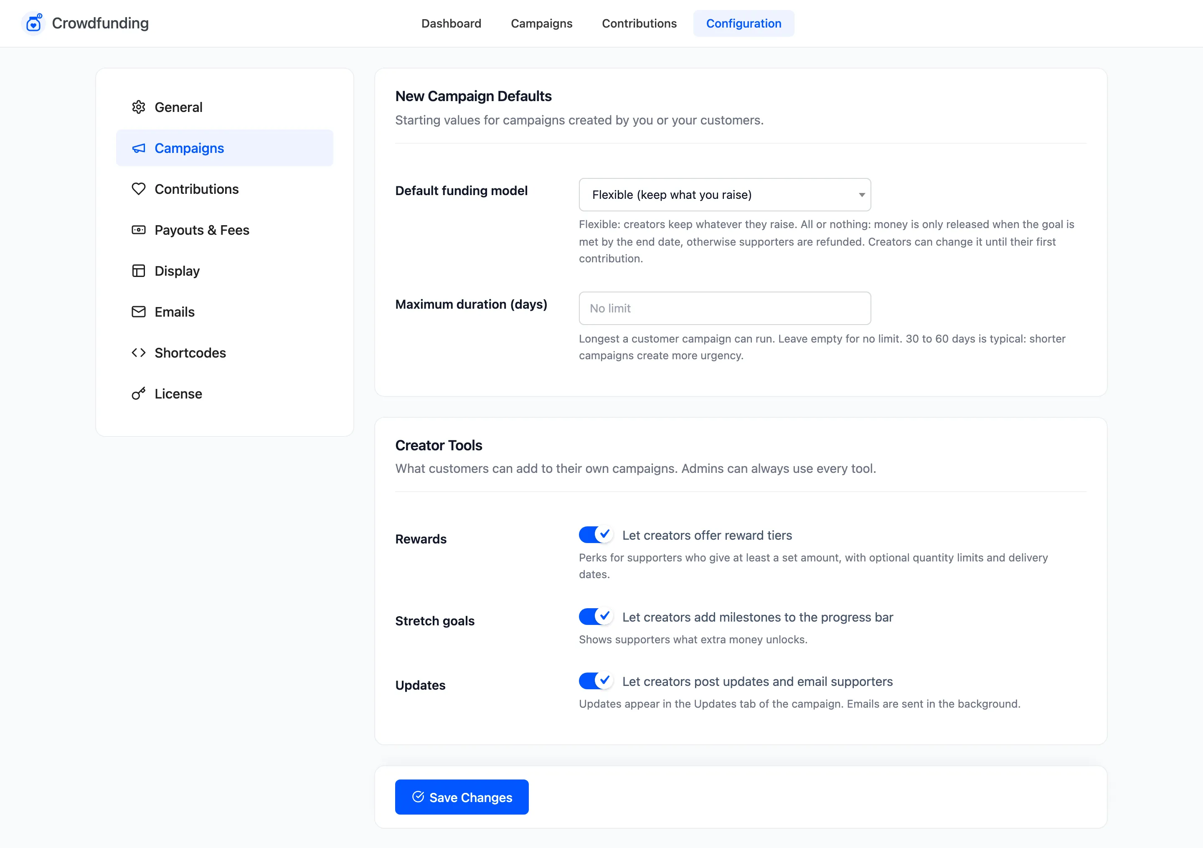Click 'Let creators add milestones' label
This screenshot has height=848, width=1203.
coord(758,617)
